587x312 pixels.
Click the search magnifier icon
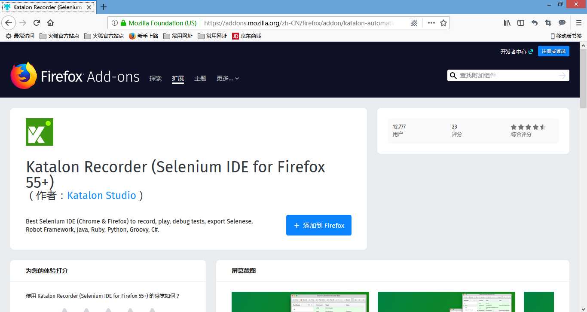[453, 76]
